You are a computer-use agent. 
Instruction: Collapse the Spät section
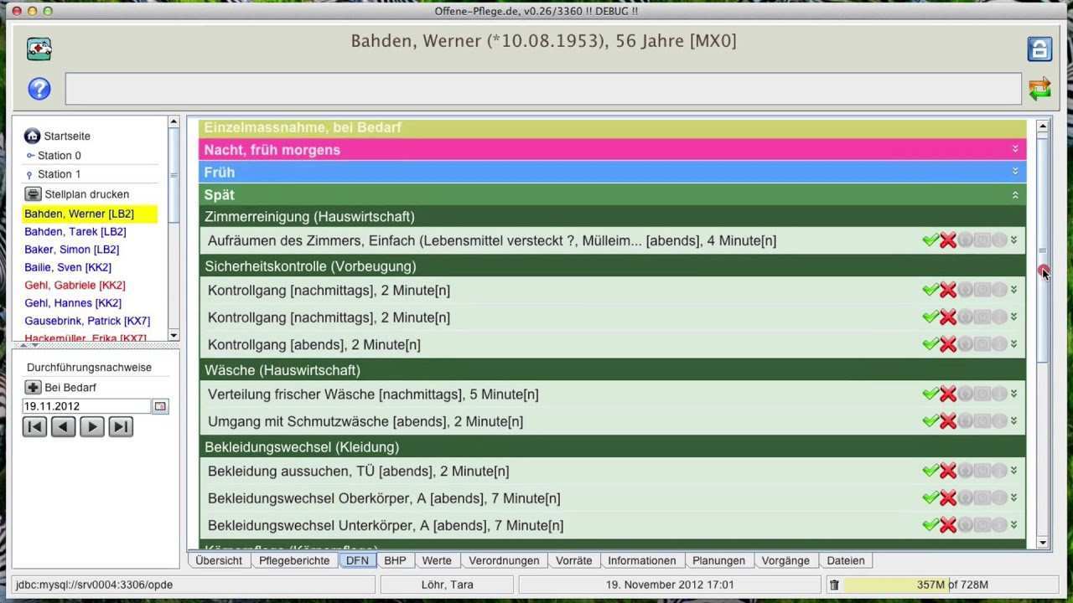tap(1014, 194)
